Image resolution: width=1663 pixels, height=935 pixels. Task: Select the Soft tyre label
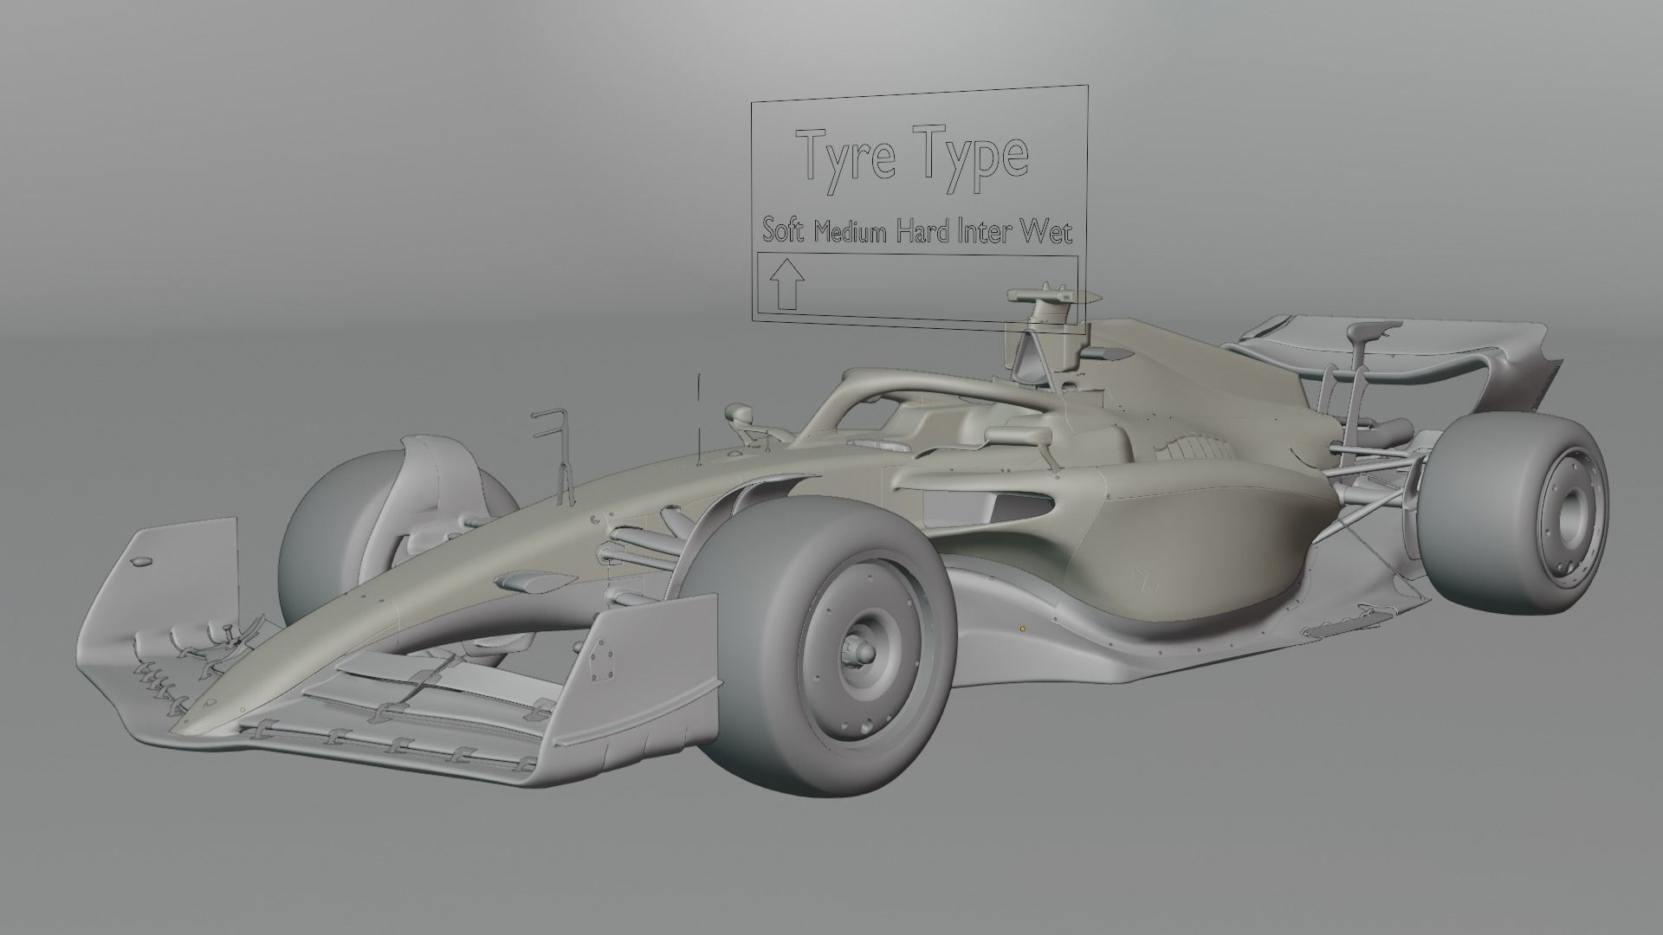point(784,230)
